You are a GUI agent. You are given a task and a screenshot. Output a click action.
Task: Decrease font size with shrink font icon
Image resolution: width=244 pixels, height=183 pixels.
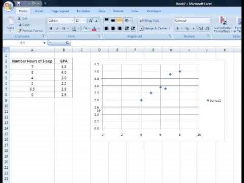tap(97, 21)
